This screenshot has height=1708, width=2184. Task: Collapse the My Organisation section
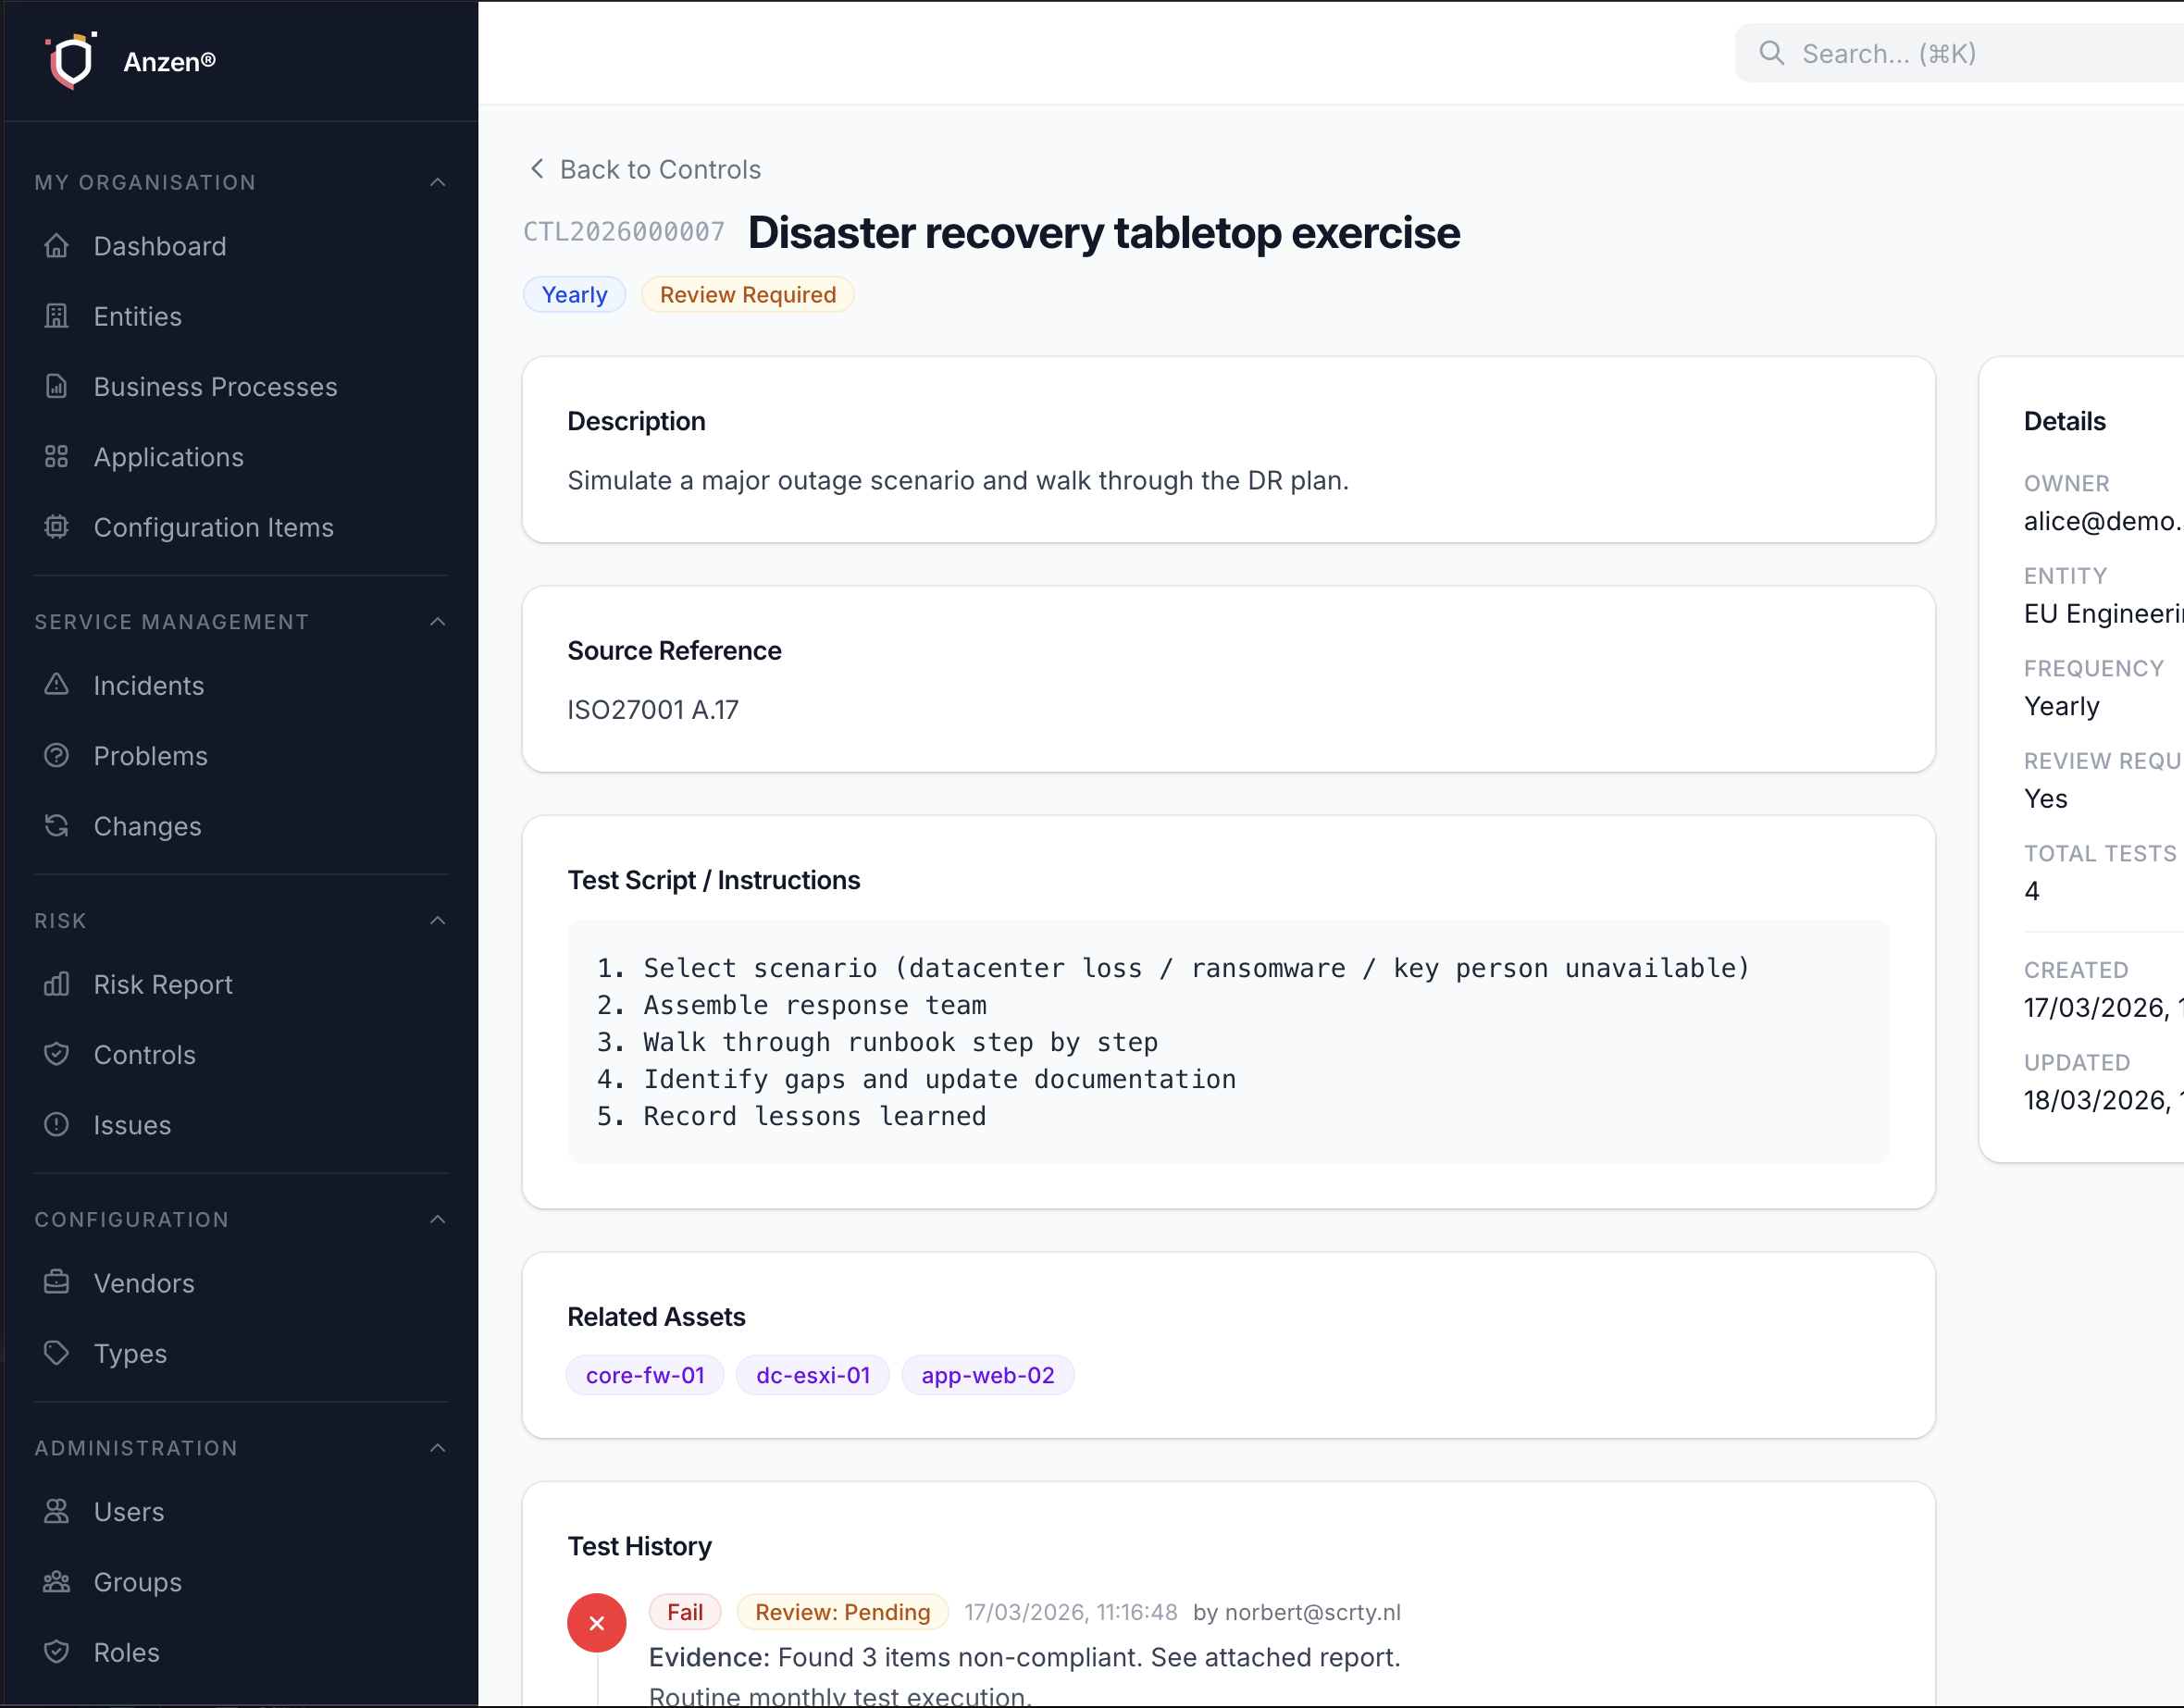[x=437, y=182]
